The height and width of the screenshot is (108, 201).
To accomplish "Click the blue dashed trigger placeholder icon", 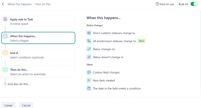I will click(x=5, y=36).
